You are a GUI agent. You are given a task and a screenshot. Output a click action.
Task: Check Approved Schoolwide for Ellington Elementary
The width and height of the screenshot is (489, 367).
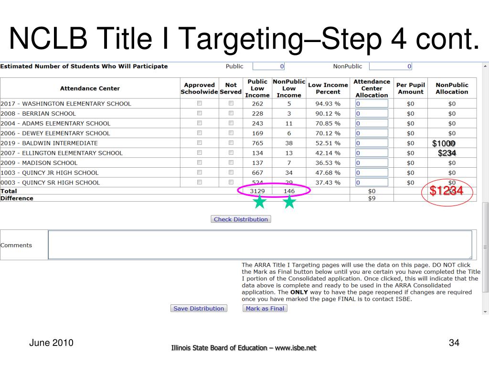[200, 152]
